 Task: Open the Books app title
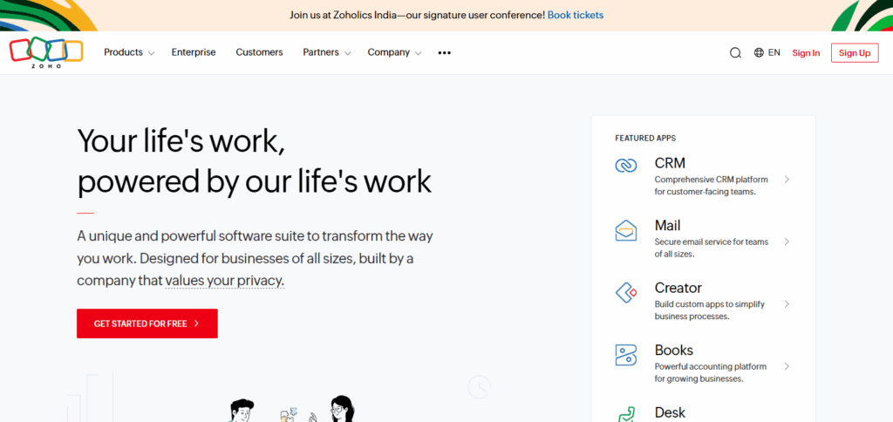point(674,351)
